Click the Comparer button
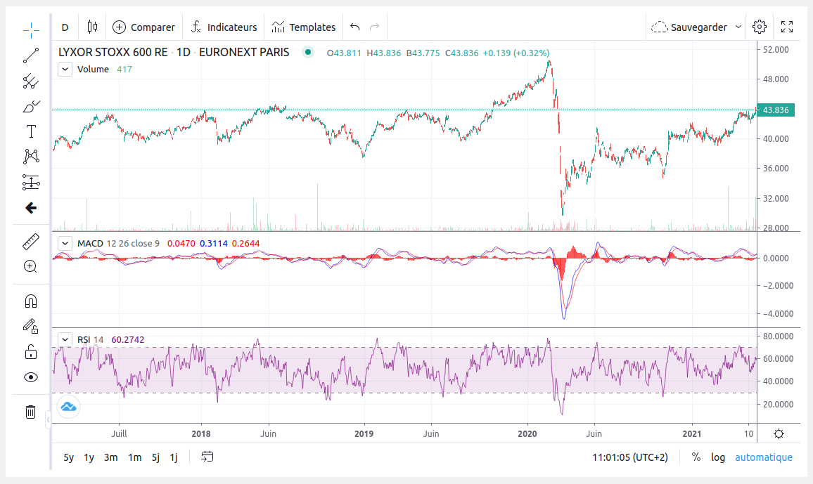The image size is (813, 484). 144,27
